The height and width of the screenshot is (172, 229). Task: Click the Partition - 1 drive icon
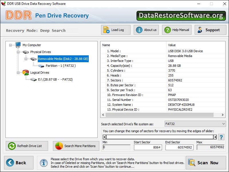(x=41, y=66)
